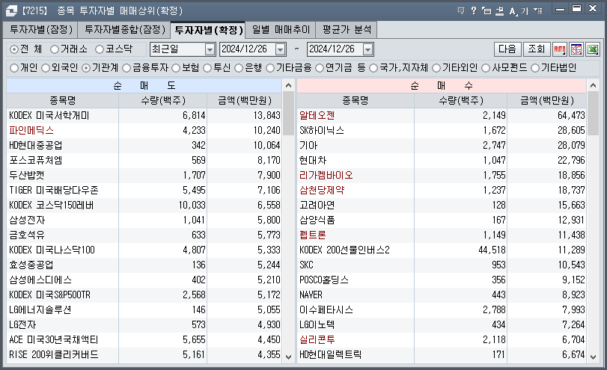This screenshot has width=607, height=370.
Task: Select the 기타외인 radio button
Action: (436, 68)
